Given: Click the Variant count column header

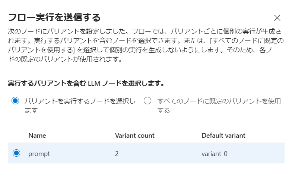Looking at the screenshot, I should click(x=135, y=136).
